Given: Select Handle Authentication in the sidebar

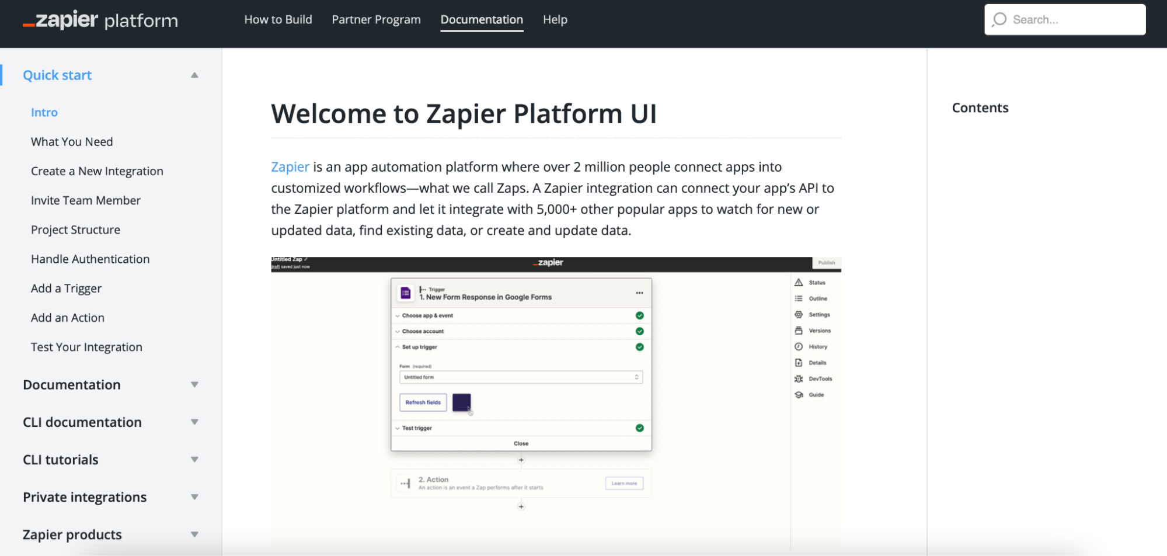Looking at the screenshot, I should [90, 259].
